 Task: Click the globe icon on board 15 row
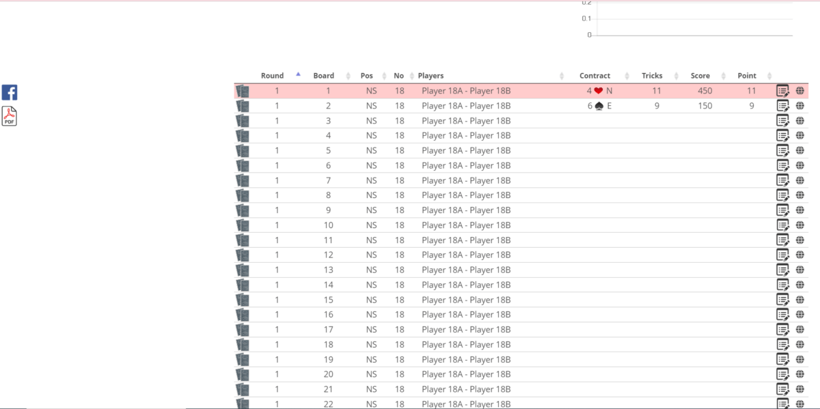[800, 300]
